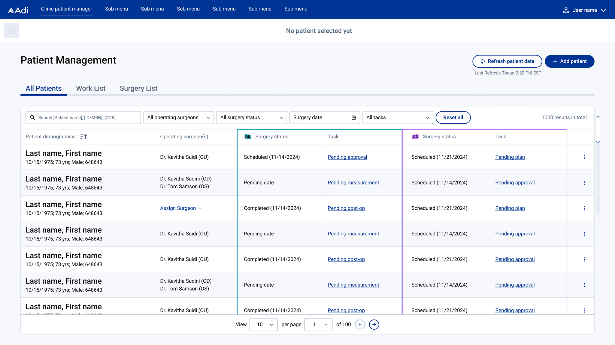The width and height of the screenshot is (615, 345).
Task: Click the user profile icon
Action: coord(566,10)
